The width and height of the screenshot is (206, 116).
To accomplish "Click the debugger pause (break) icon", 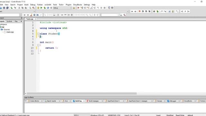I will 101,8.
